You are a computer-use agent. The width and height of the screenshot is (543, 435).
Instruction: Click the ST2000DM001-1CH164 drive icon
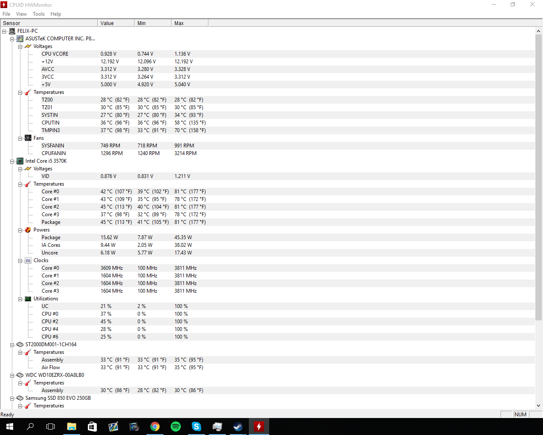[20, 345]
